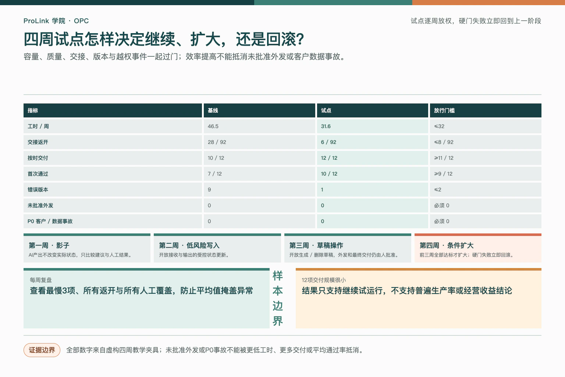Open the 第四周 · 条件扩大 card
The image size is (565, 377).
coord(478,248)
